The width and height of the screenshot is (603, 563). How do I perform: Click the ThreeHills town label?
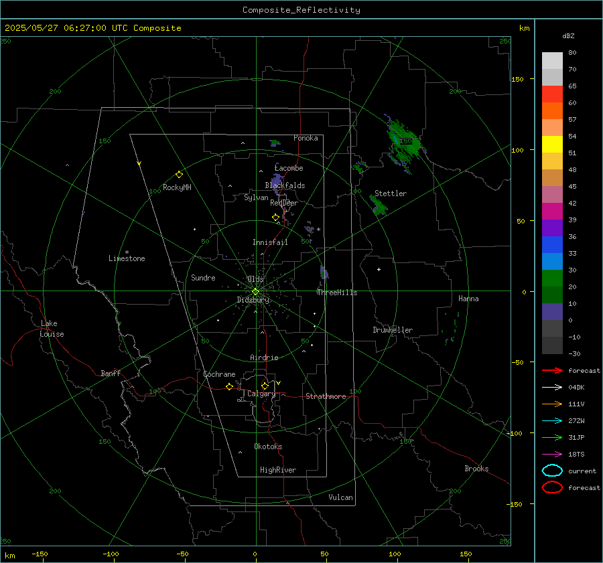(337, 293)
